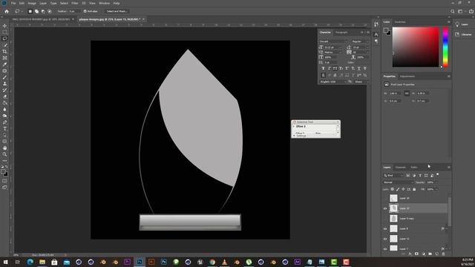Click the Create new layer icon

(437, 254)
